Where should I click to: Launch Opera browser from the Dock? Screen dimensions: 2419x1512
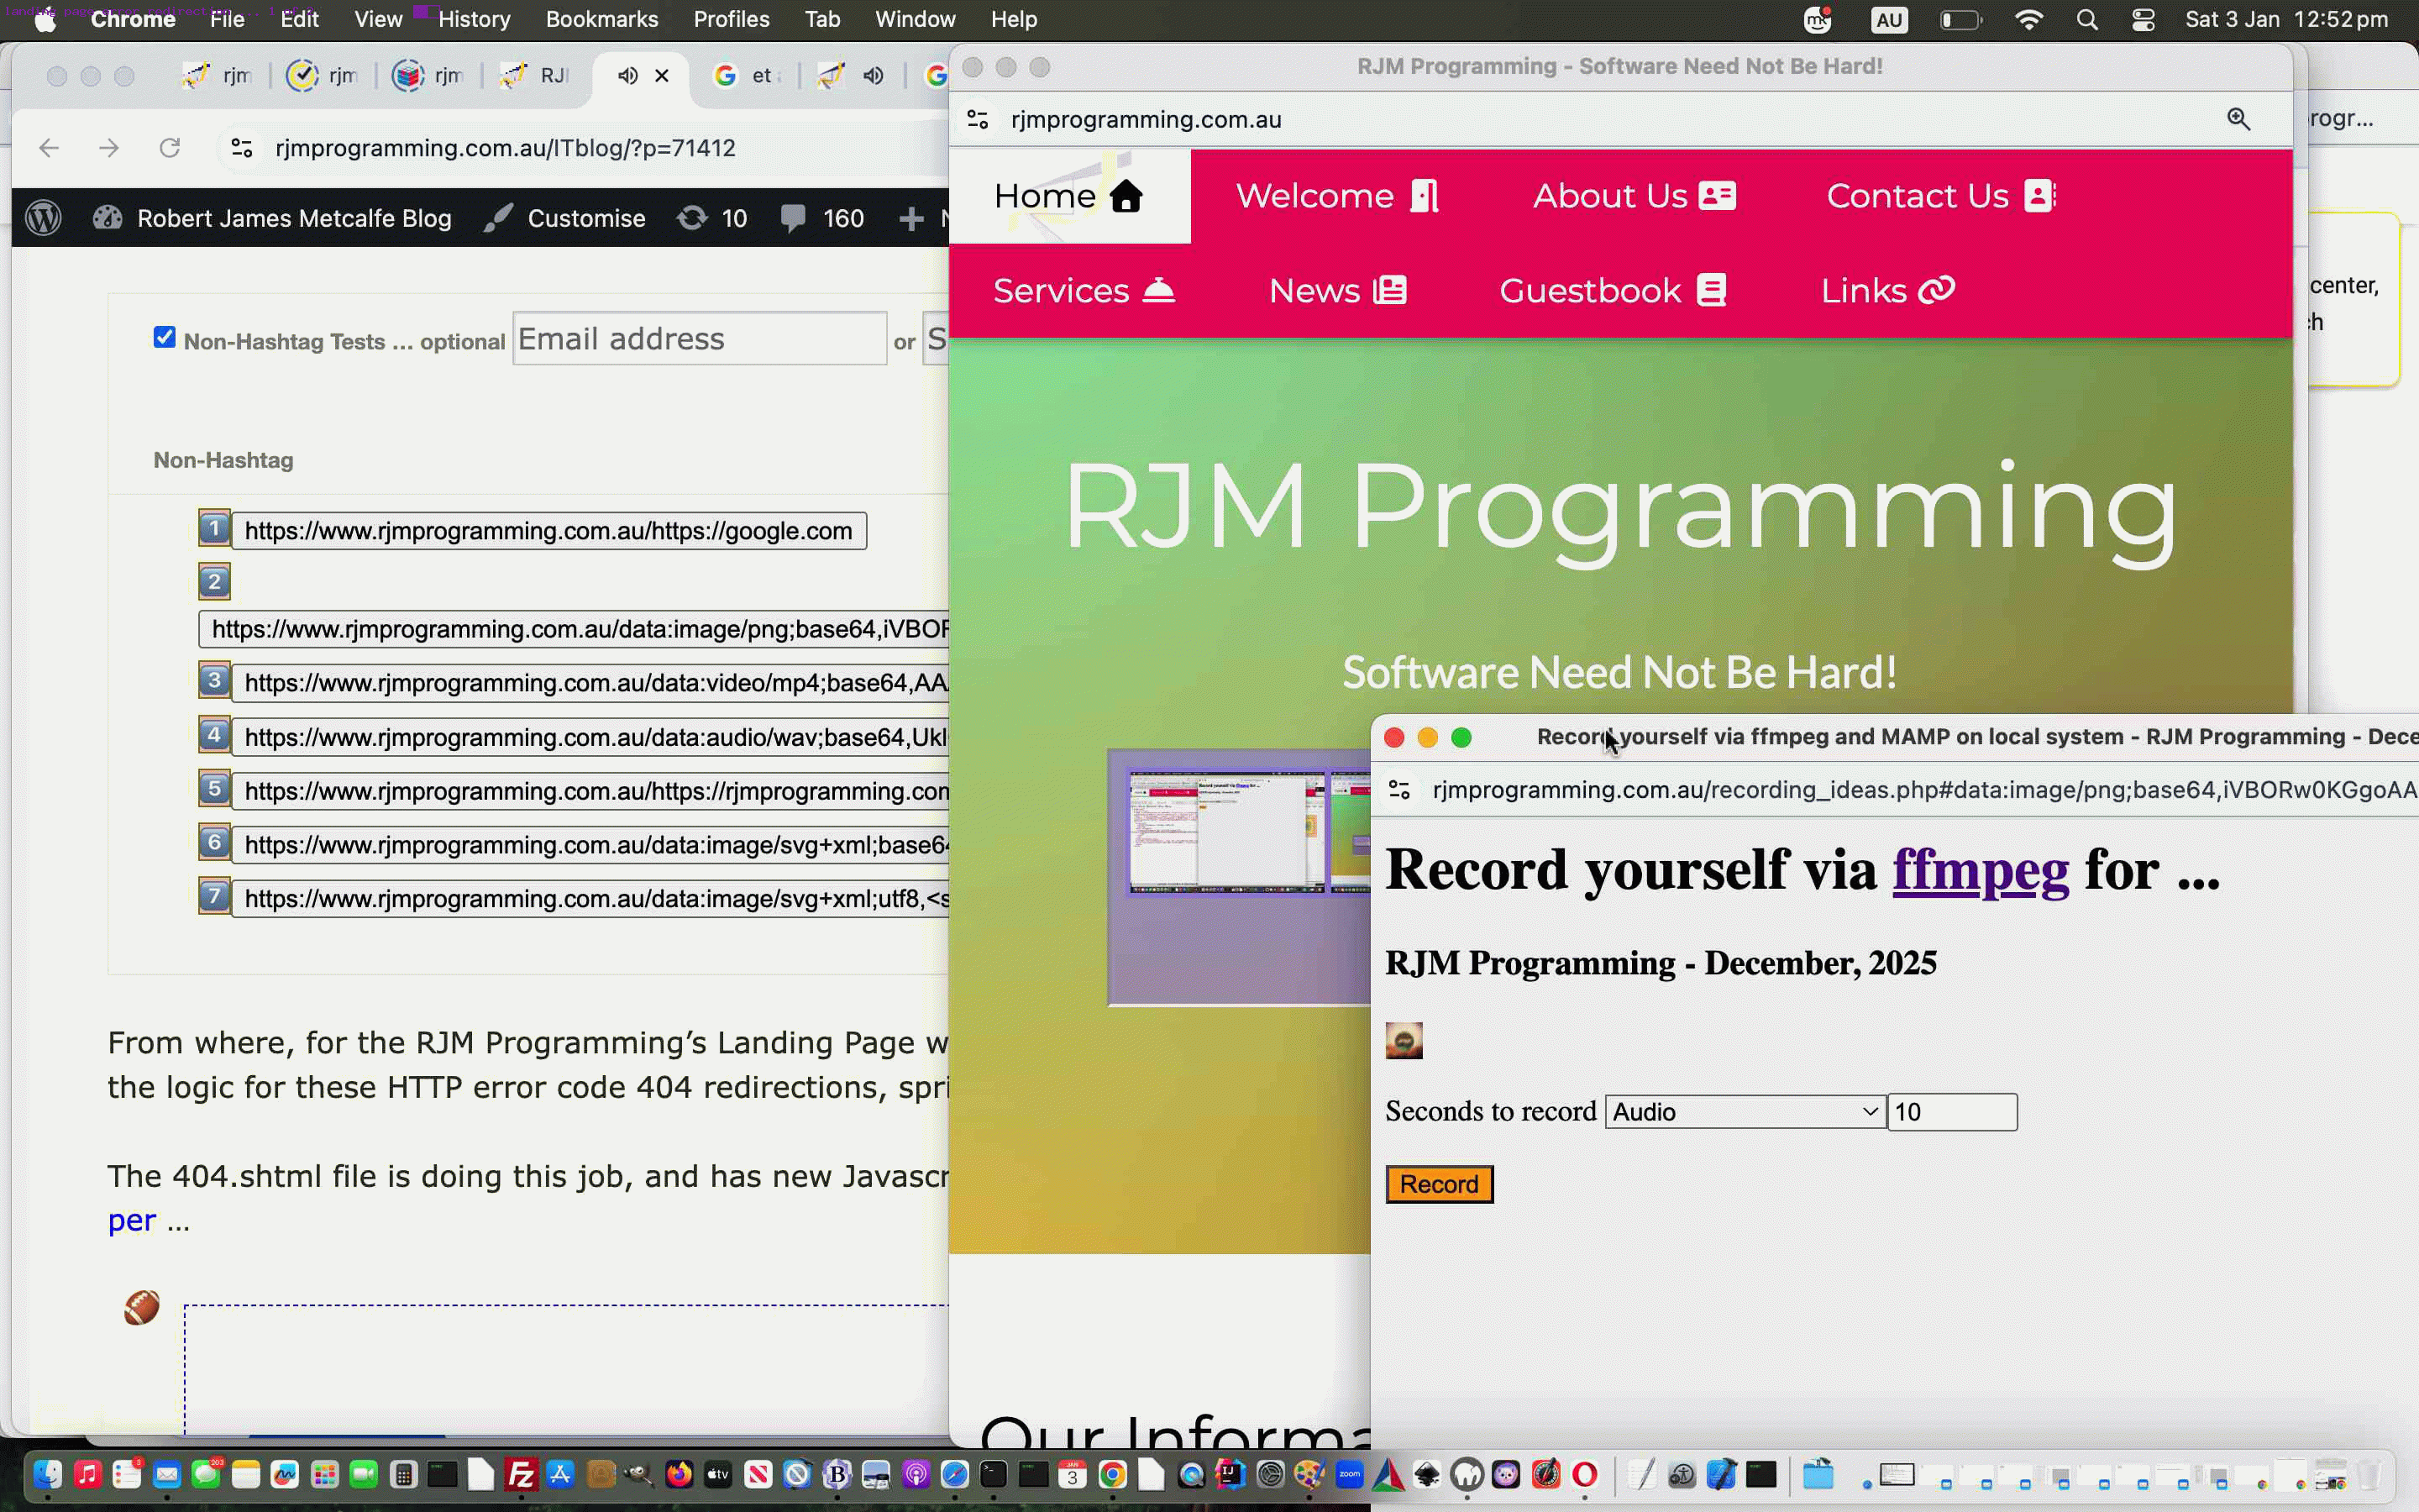(1584, 1473)
